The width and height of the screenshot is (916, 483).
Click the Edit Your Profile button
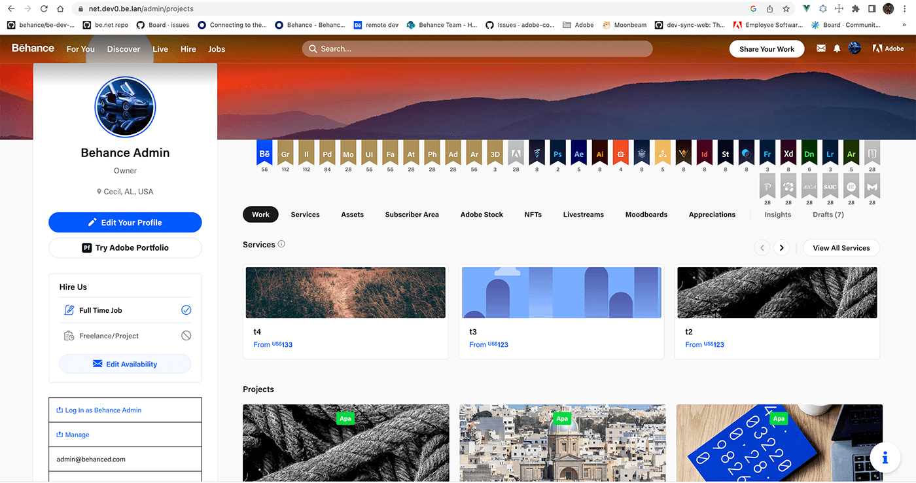pos(125,223)
